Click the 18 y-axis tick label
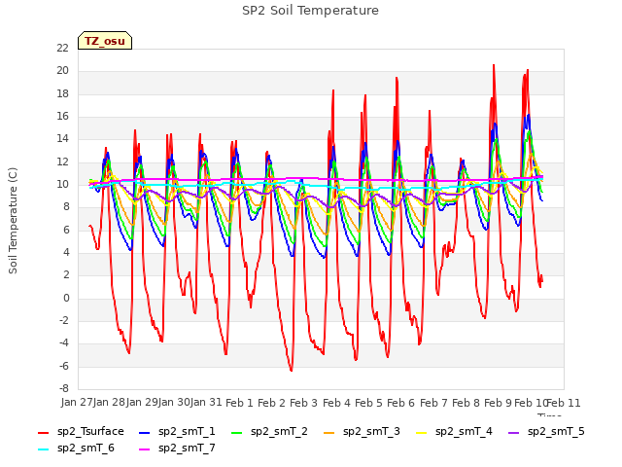The height and width of the screenshot is (467, 622). [x=62, y=93]
